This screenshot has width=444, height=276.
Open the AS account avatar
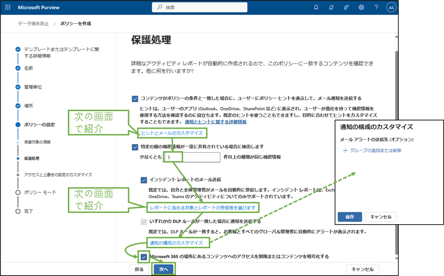tap(391, 7)
